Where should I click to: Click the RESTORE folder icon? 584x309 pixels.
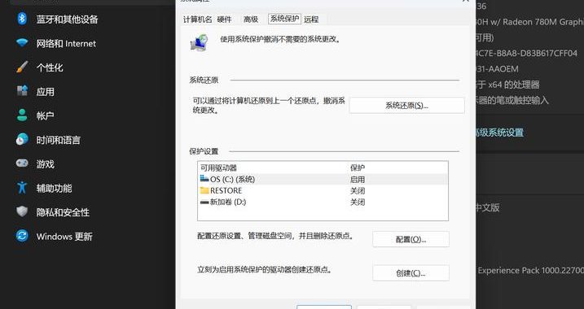pos(204,190)
